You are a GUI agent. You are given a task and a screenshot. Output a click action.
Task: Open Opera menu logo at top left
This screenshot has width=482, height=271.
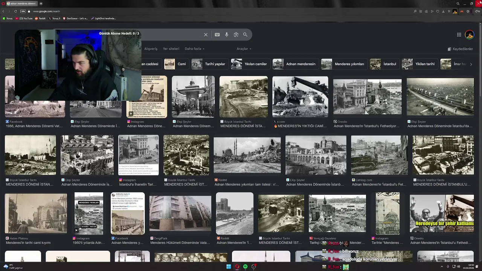pos(2,3)
